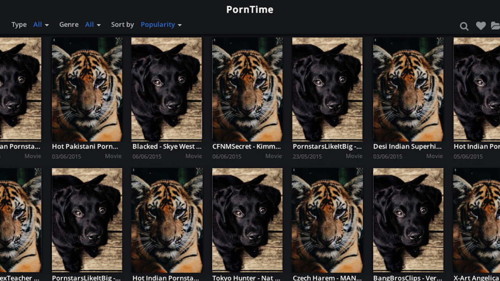Click the "Desi Indian Superhi..." title text
This screenshot has height=281, width=500.
(x=407, y=147)
